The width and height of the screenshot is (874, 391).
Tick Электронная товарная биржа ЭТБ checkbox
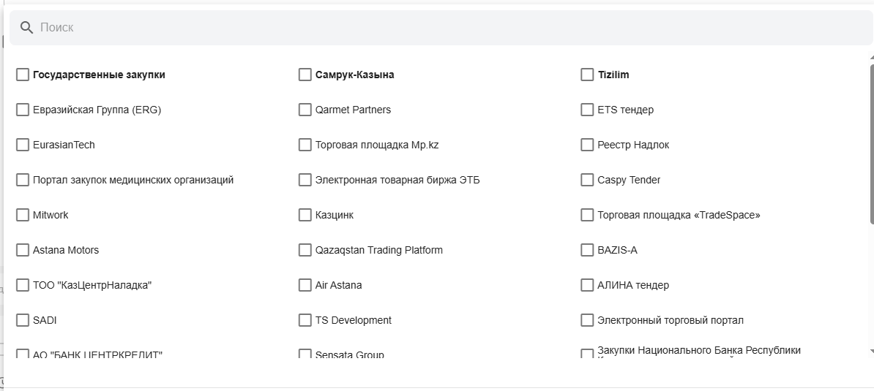(x=305, y=180)
